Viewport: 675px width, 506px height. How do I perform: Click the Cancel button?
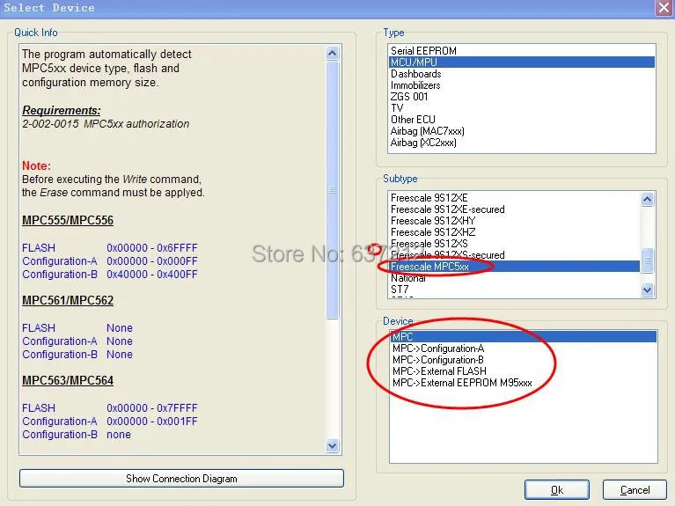coord(635,489)
